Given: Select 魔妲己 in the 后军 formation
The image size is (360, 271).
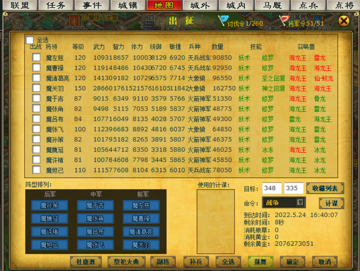Looking at the screenshot, I should point(49,245).
